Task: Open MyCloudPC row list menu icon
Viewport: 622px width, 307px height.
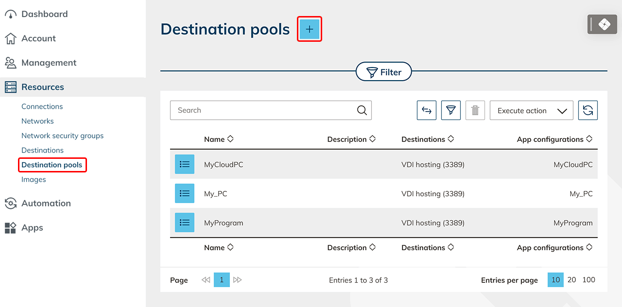Action: (x=185, y=164)
